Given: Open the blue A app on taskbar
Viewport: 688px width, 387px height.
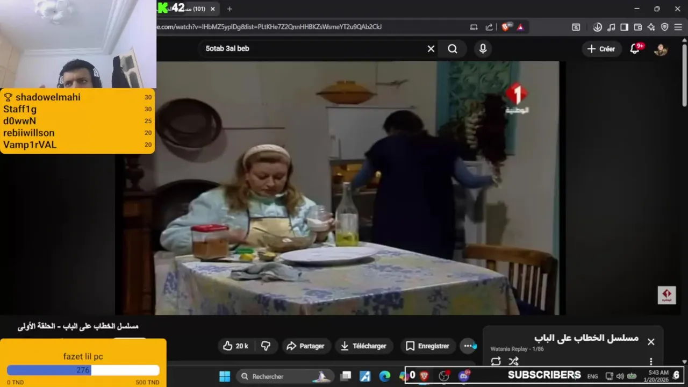Looking at the screenshot, I should pos(365,376).
